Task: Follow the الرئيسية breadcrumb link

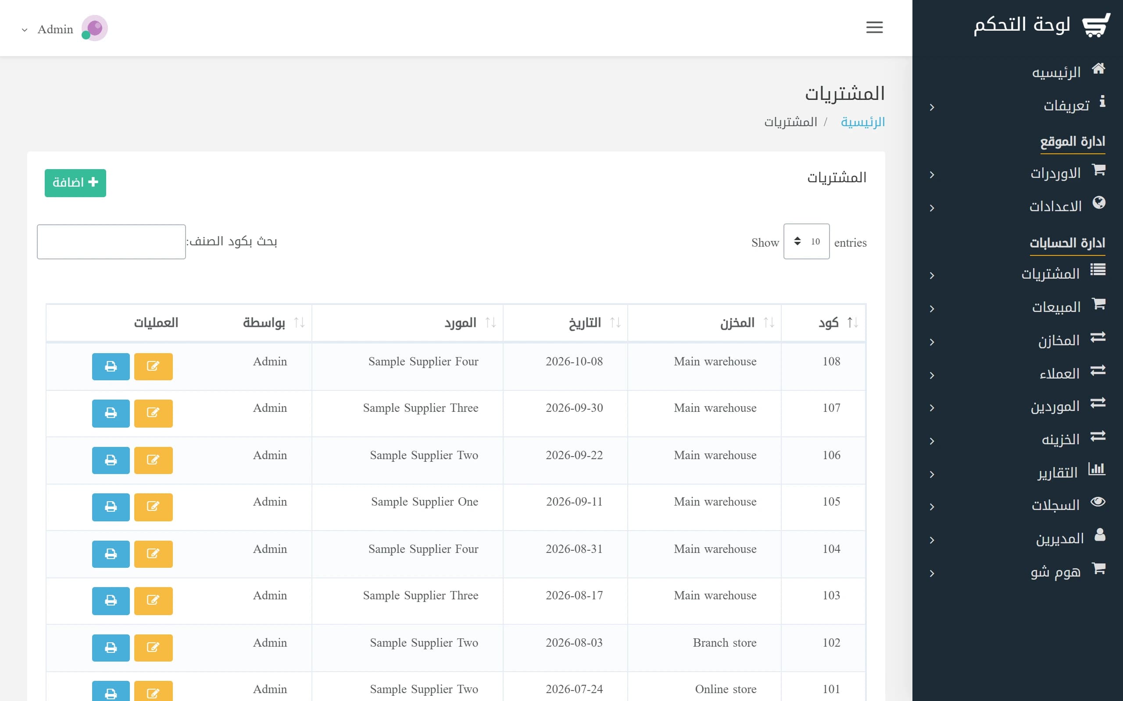Action: click(x=863, y=122)
